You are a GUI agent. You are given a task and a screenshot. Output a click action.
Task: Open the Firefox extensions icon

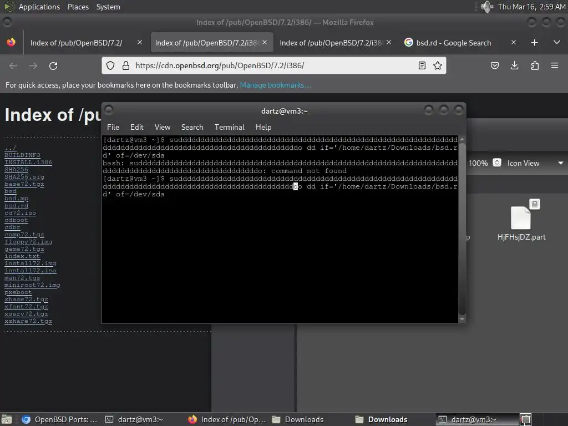pyautogui.click(x=535, y=65)
